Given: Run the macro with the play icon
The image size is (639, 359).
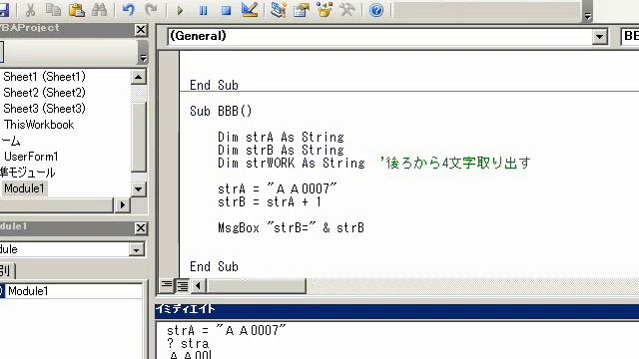Looking at the screenshot, I should point(180,10).
